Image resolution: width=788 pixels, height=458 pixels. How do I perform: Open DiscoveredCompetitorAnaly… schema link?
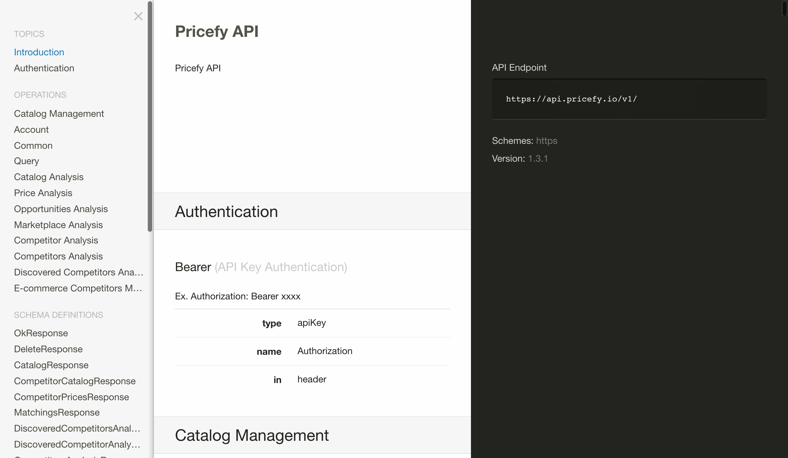[77, 444]
